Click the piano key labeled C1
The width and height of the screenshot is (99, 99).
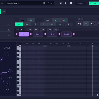click(19, 70)
